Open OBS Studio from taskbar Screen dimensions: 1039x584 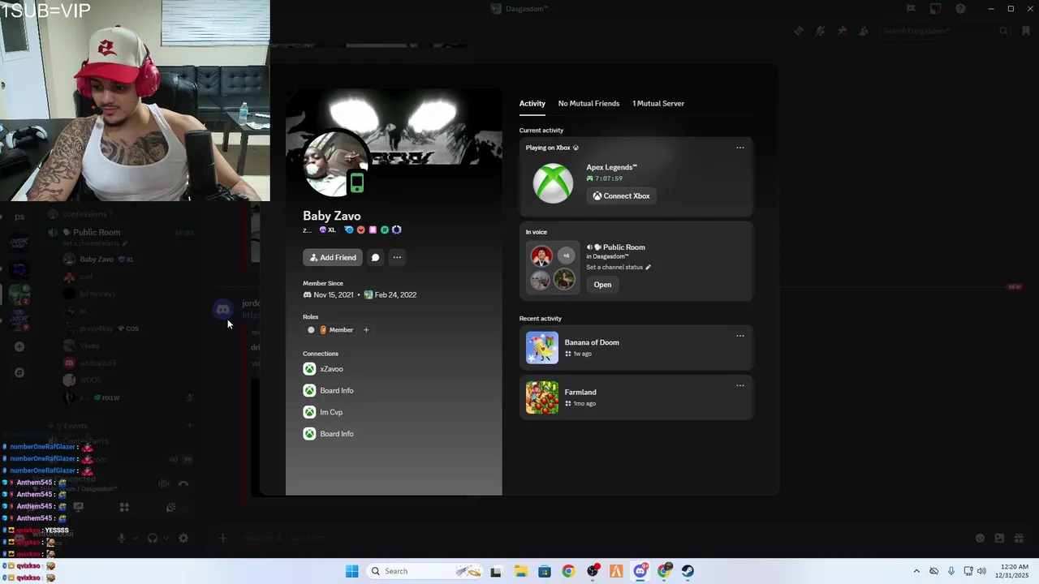coord(593,571)
